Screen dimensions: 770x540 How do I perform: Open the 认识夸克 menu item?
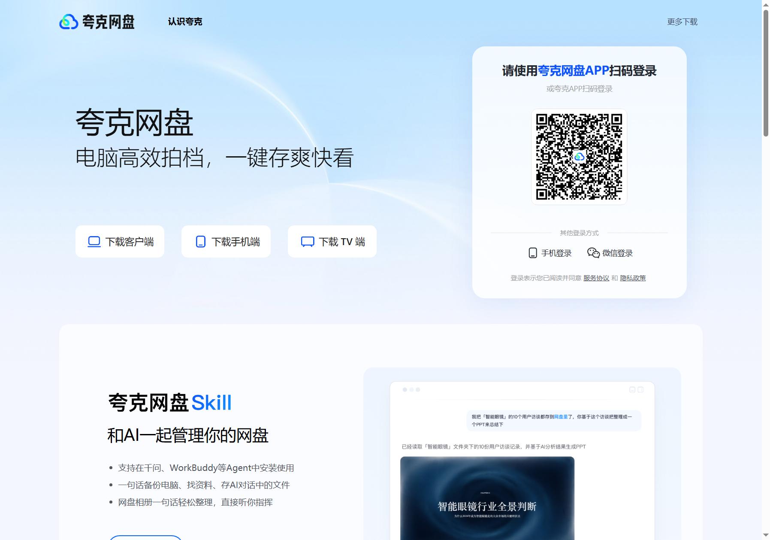[185, 21]
